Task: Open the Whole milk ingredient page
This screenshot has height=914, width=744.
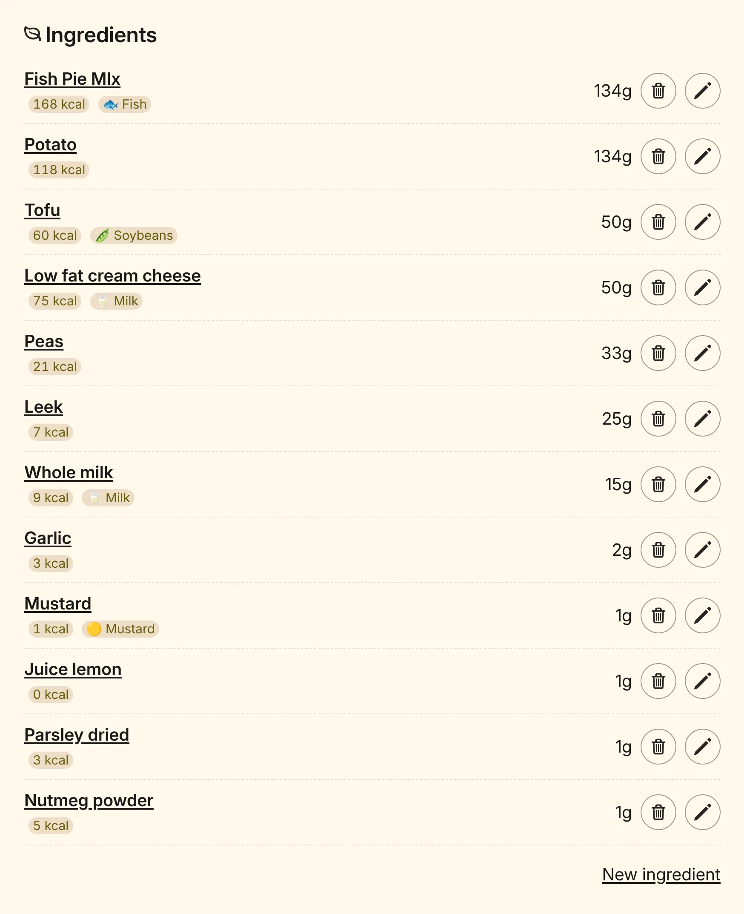Action: (69, 473)
